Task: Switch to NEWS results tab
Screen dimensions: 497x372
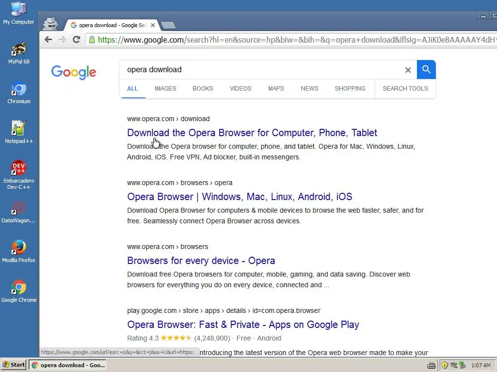Action: [309, 89]
